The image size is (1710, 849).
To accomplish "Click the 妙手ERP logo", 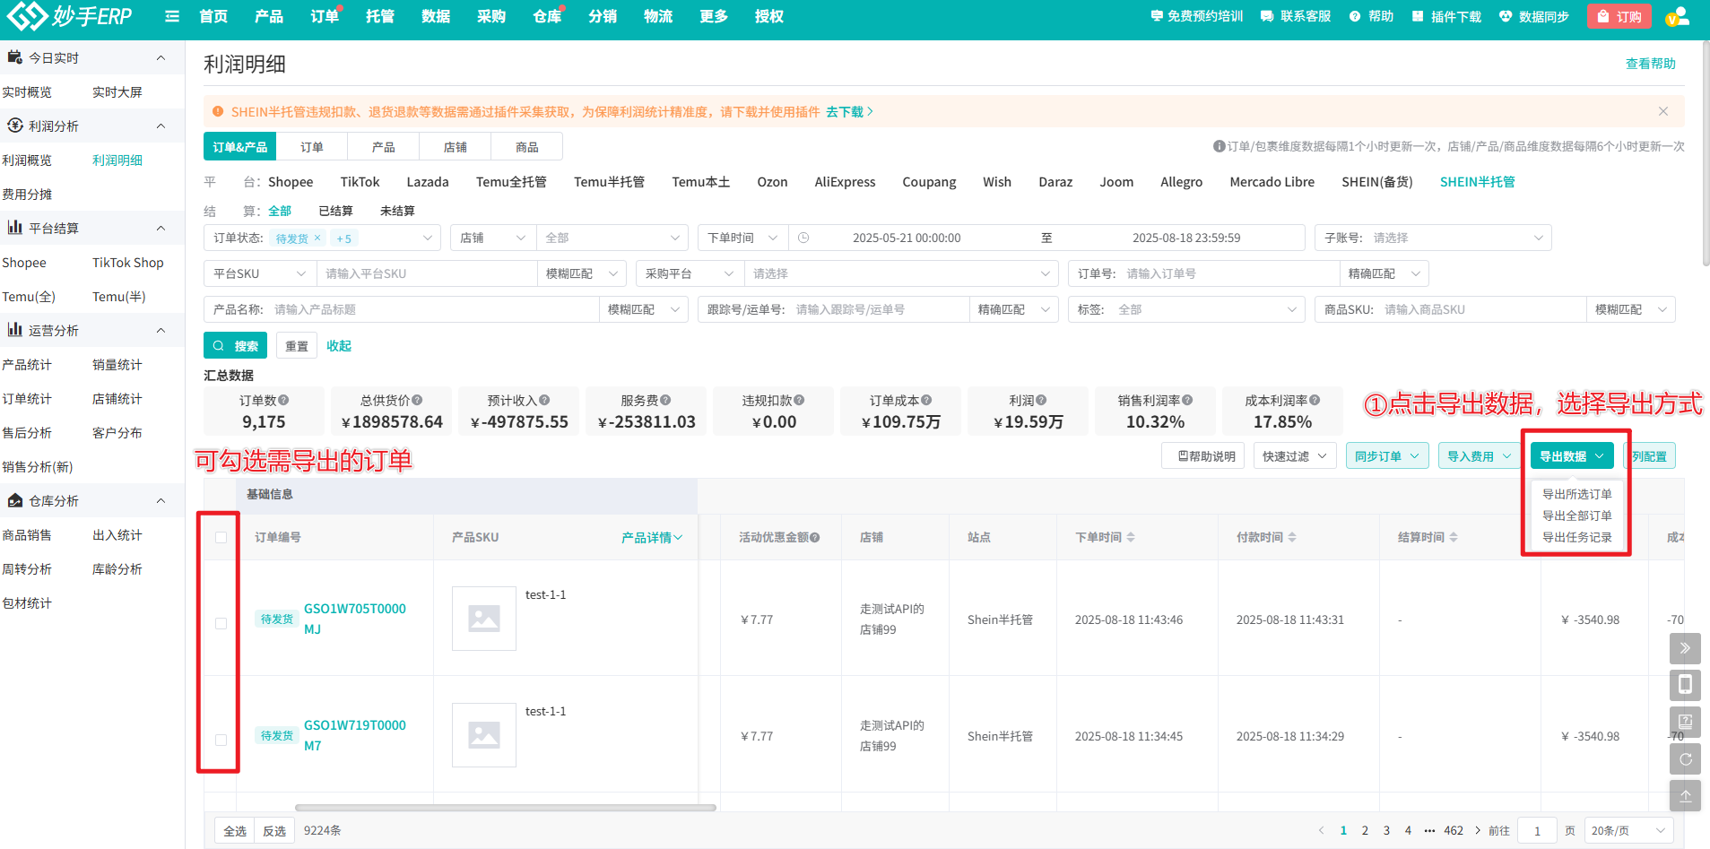I will (x=70, y=15).
